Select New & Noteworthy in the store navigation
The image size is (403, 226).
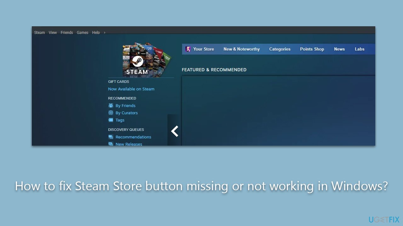[x=241, y=49]
